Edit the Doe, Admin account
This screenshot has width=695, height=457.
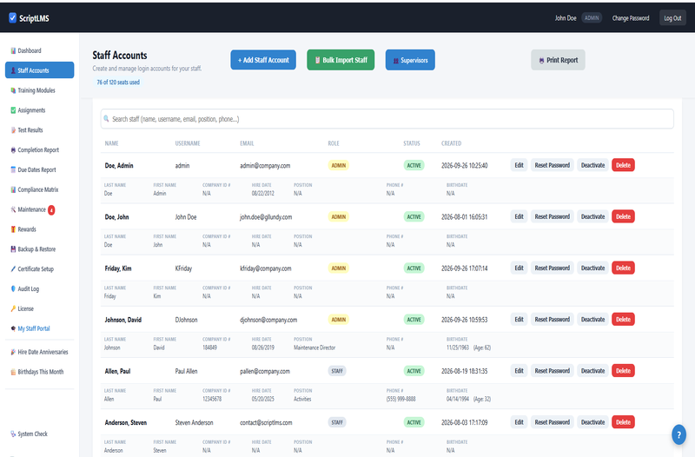(x=519, y=165)
